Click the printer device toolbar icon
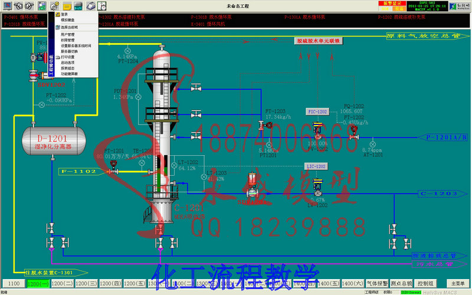The image size is (472, 295). click(x=91, y=5)
